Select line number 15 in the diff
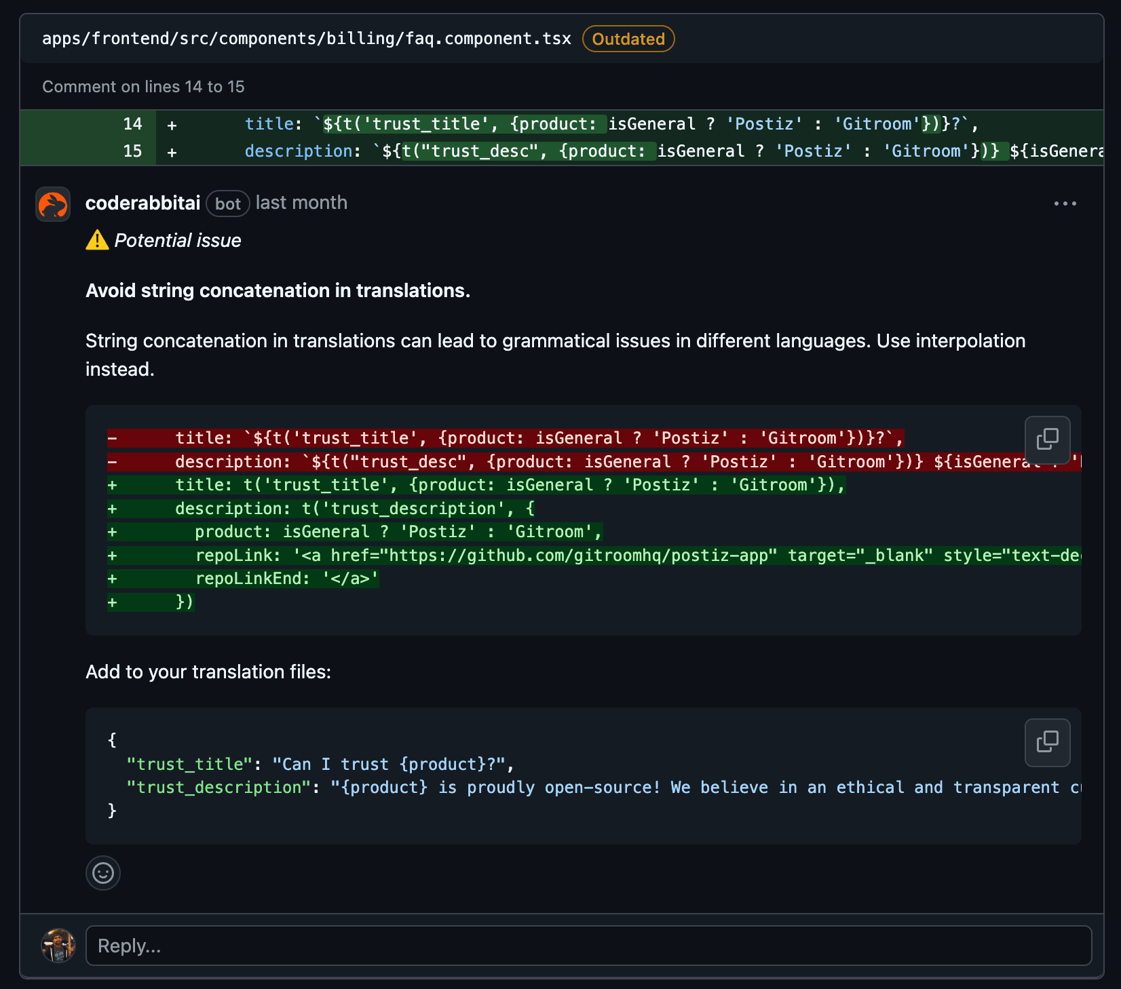This screenshot has height=989, width=1121. point(133,151)
